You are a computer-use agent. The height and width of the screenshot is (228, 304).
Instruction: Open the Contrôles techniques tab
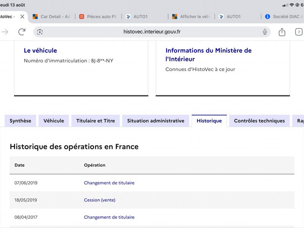click(260, 121)
